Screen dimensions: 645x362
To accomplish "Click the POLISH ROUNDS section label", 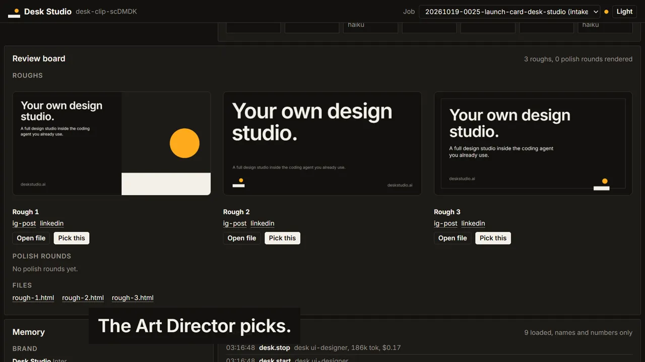I will 42,256.
